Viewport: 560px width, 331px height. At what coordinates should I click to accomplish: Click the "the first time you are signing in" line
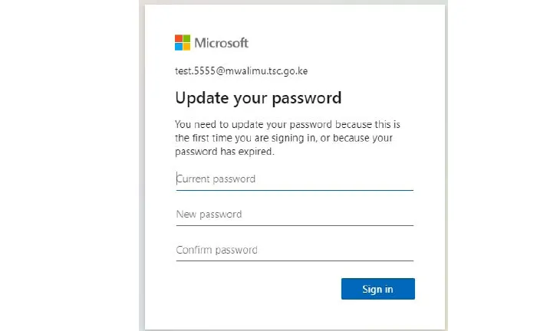tap(284, 138)
